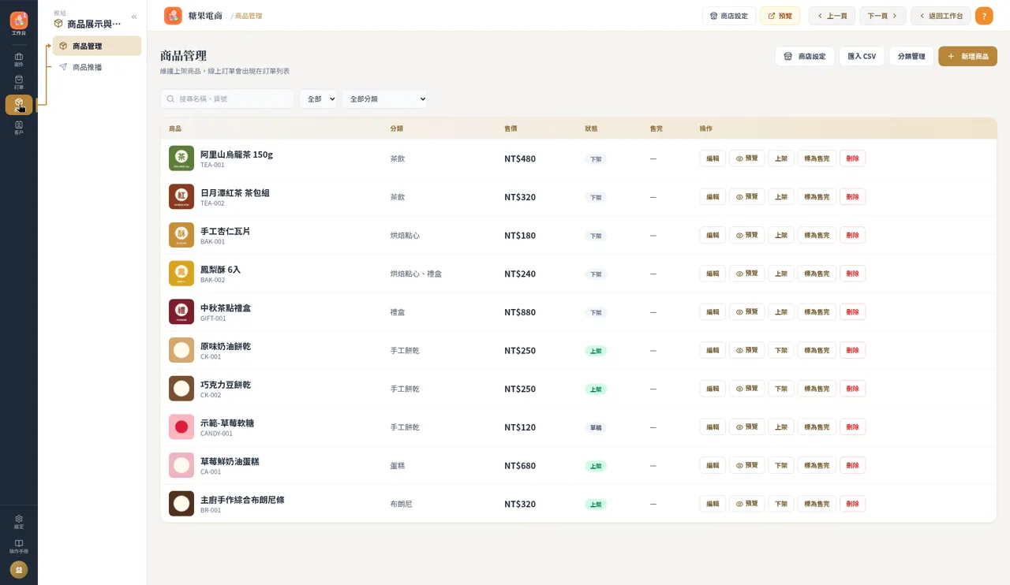Select 商品推播 in the module menu
Image resolution: width=1010 pixels, height=585 pixels.
(97, 67)
